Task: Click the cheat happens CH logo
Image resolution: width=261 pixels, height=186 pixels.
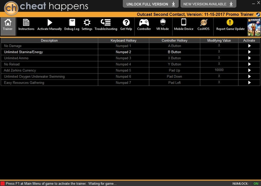Action: pos(11,8)
